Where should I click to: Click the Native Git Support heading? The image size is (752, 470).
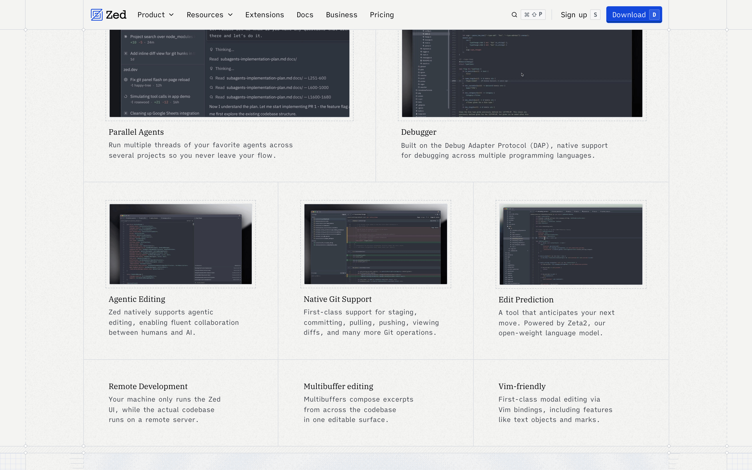[x=337, y=299]
